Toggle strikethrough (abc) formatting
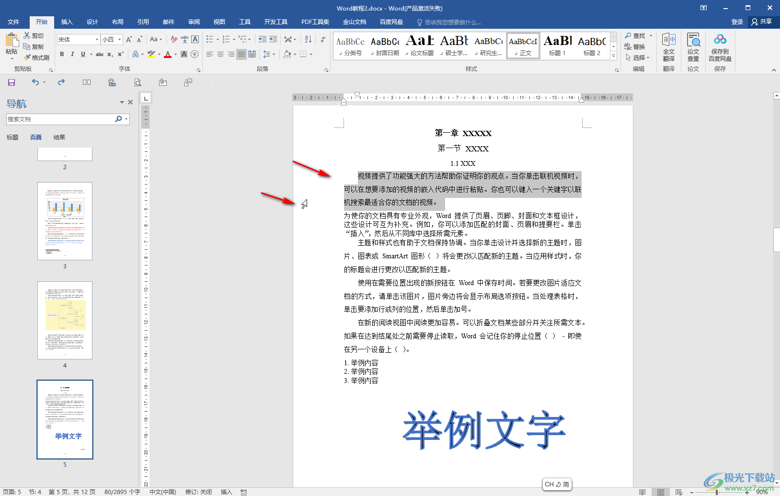The width and height of the screenshot is (780, 496). (x=100, y=54)
